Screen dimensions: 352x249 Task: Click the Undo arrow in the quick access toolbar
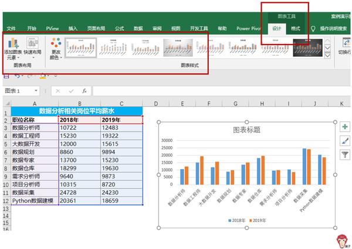point(17,76)
